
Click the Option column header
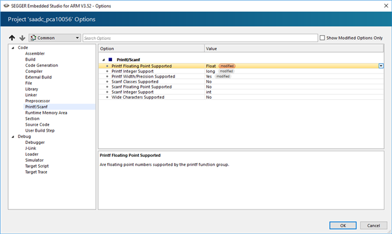[x=151, y=48]
